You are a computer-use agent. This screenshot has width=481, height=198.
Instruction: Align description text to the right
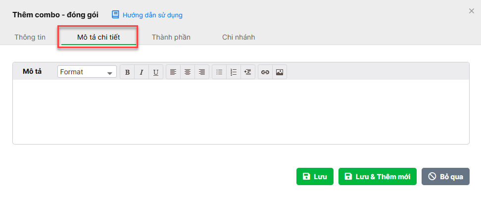[x=202, y=72]
